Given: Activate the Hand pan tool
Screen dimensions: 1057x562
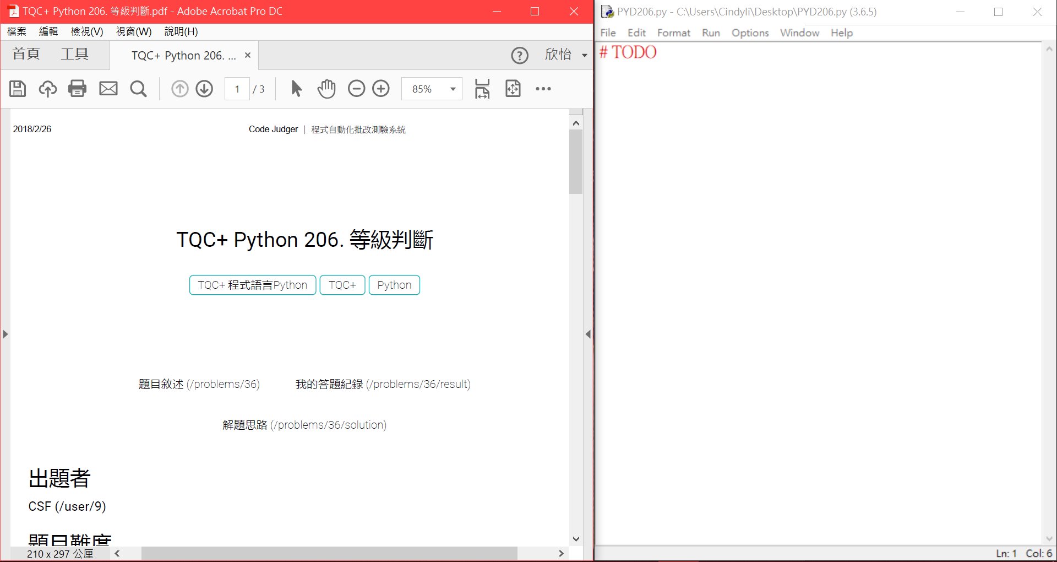Looking at the screenshot, I should click(326, 89).
